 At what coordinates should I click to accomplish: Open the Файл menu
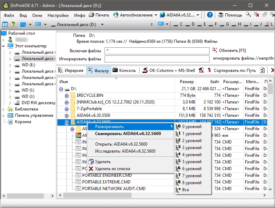coord(9,15)
